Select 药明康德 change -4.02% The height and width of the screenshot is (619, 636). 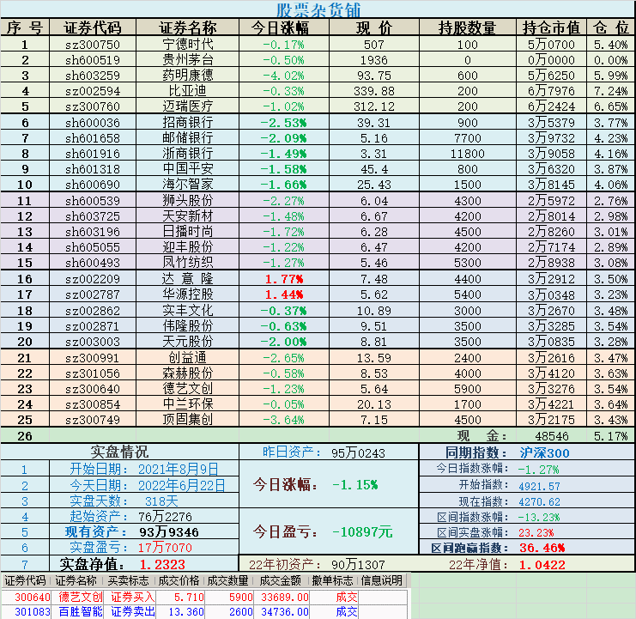click(x=283, y=76)
